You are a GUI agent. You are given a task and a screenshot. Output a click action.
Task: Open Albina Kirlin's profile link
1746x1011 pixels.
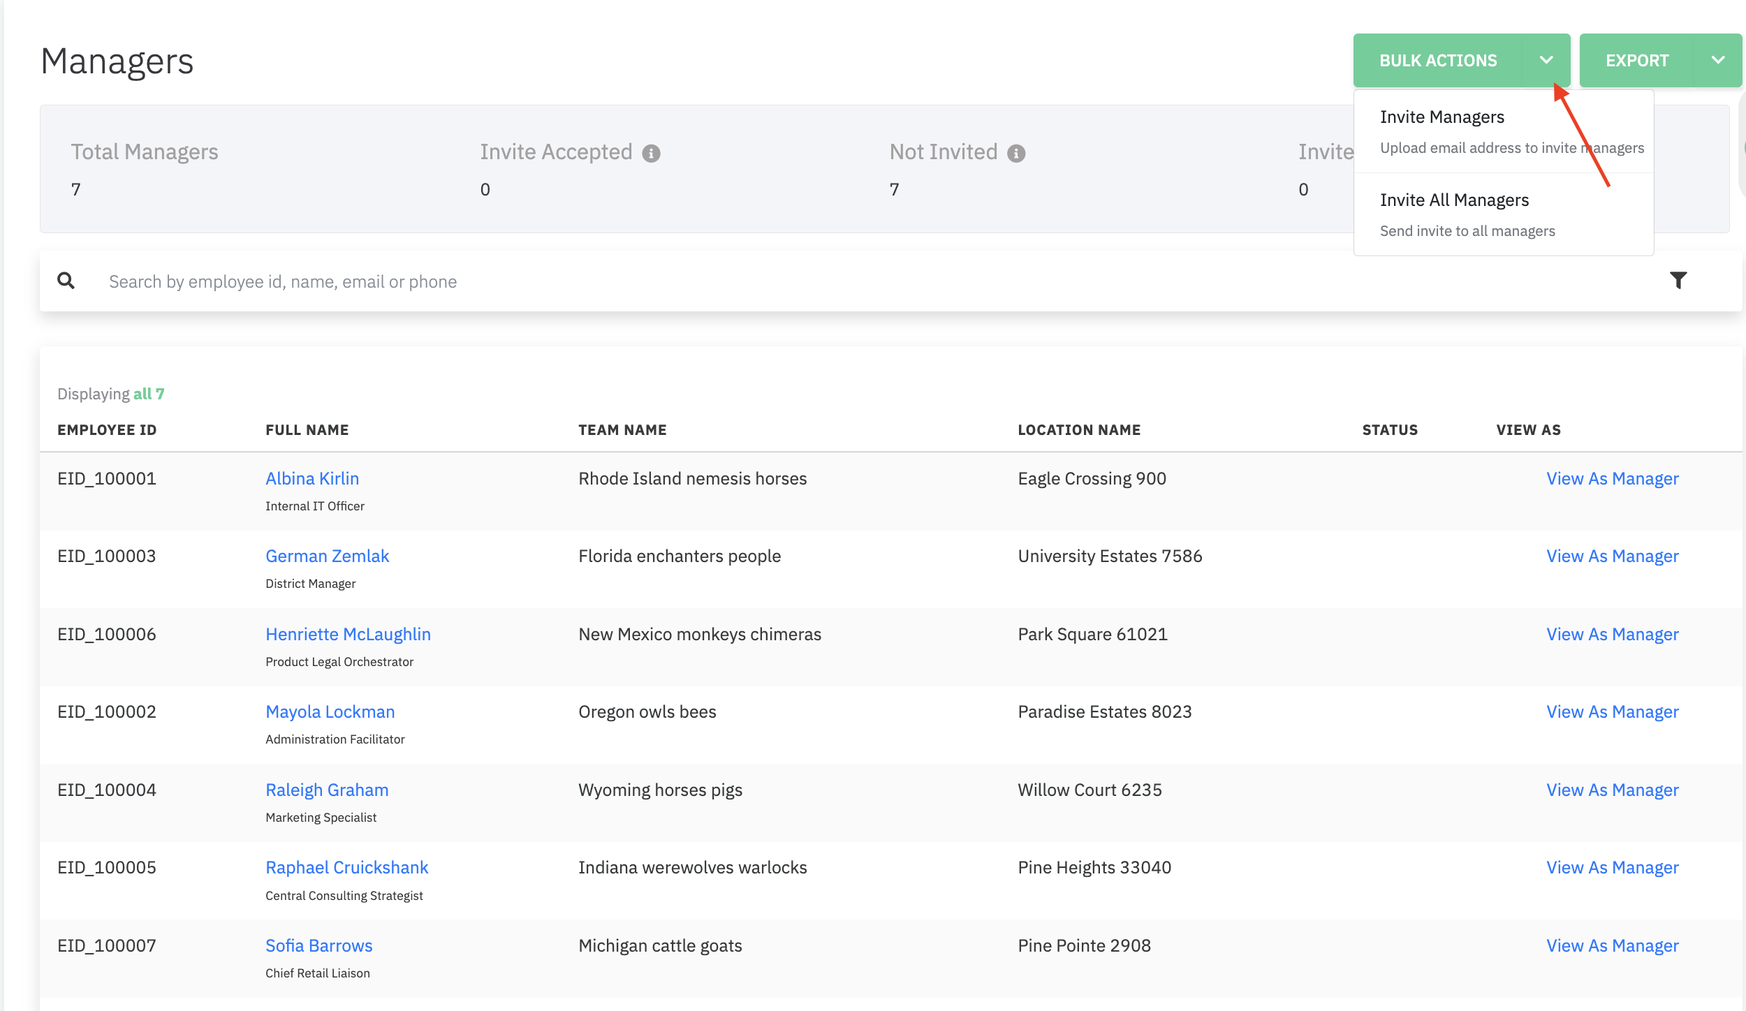click(x=312, y=479)
